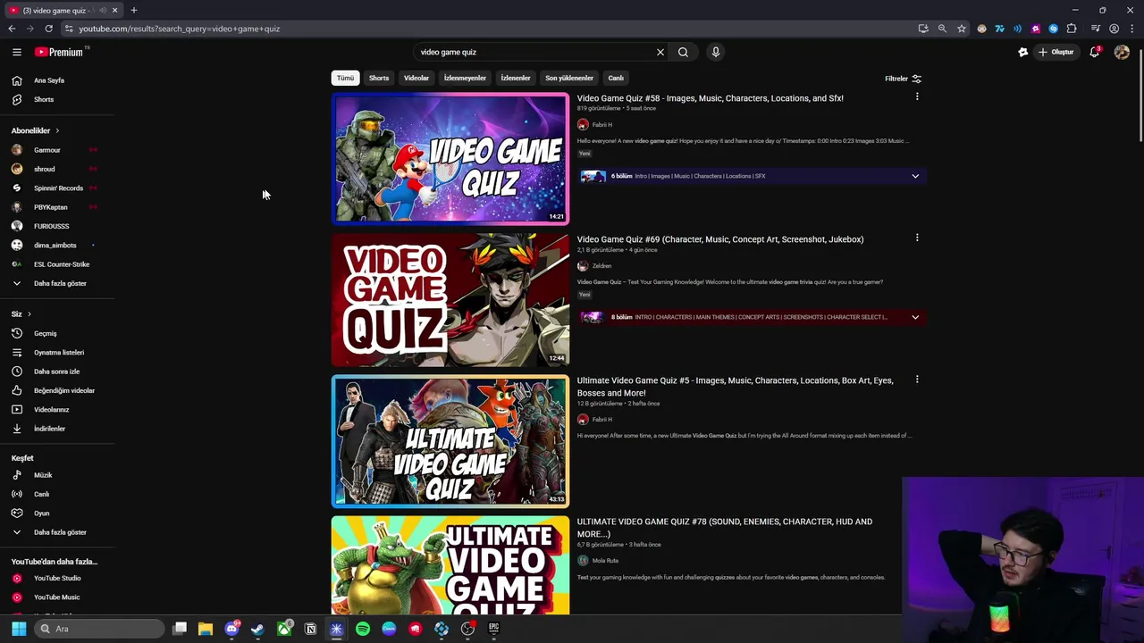Open more options for Video Game Quiz #69
This screenshot has height=643, width=1144.
(916, 238)
